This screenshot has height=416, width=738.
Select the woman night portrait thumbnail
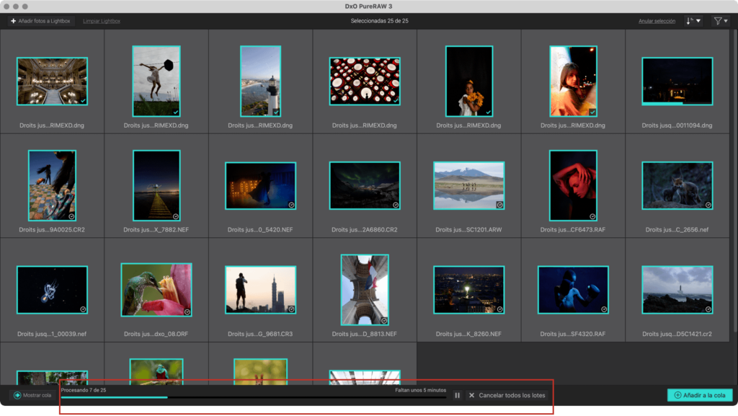click(573, 81)
